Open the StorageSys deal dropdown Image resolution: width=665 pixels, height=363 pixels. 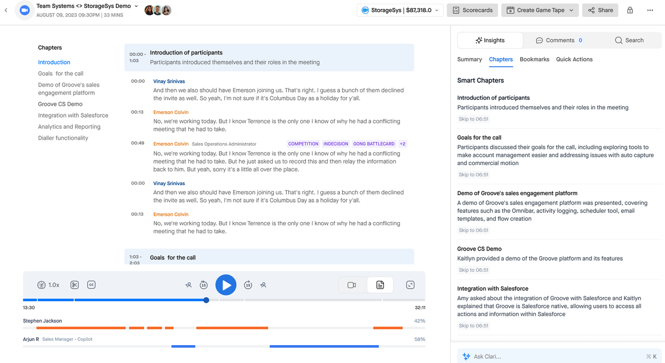coord(400,10)
